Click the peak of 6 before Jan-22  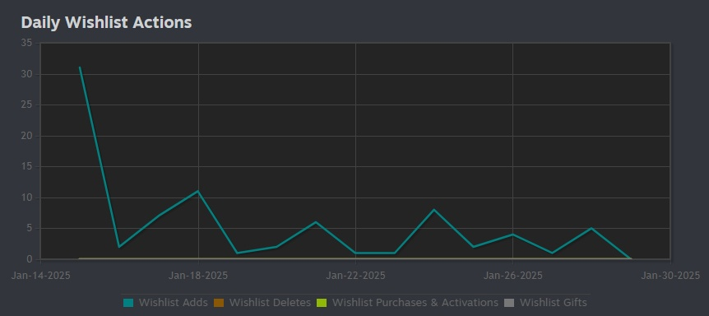(x=316, y=222)
